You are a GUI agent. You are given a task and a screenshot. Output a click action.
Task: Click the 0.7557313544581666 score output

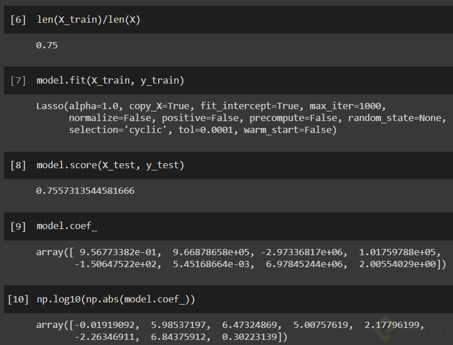coord(85,190)
